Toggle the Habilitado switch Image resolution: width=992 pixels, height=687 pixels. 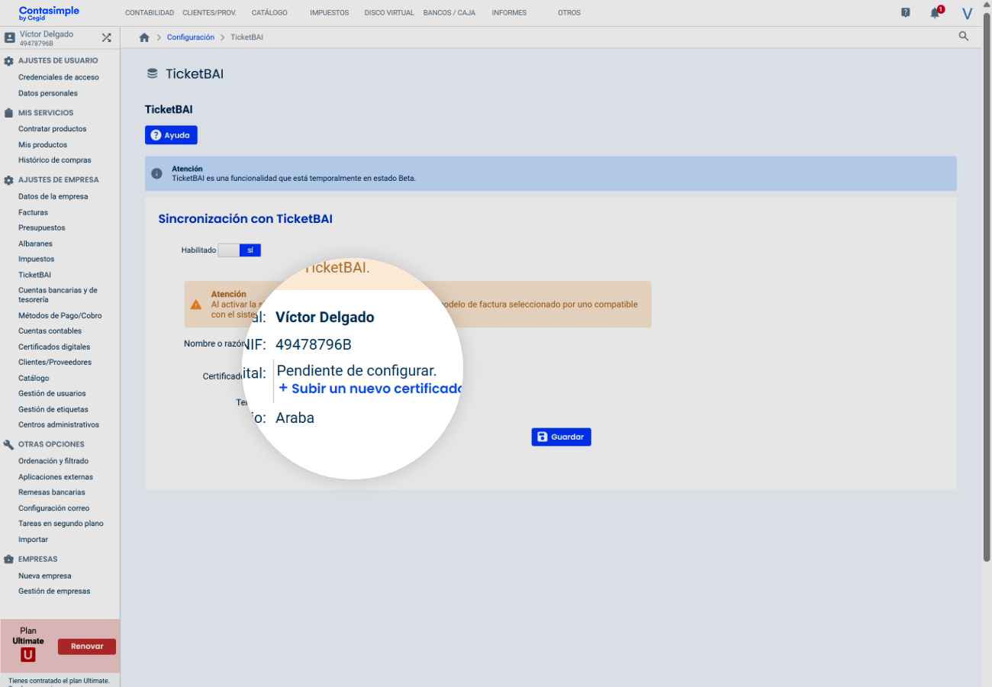[240, 250]
